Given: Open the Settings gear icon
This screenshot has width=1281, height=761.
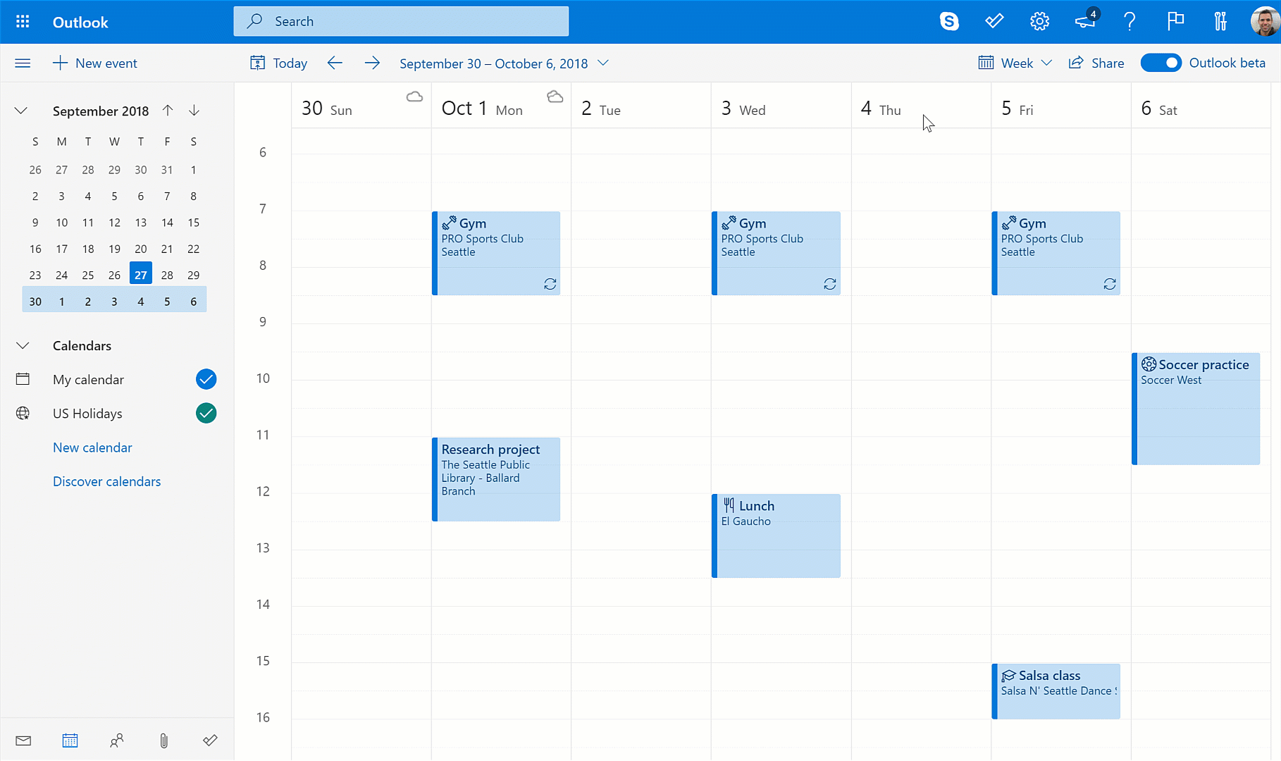Looking at the screenshot, I should 1039,22.
